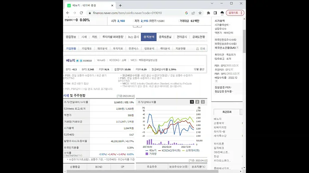The height and width of the screenshot is (173, 309).
Task: Bookmark this page with the star icon
Action: [200, 13]
